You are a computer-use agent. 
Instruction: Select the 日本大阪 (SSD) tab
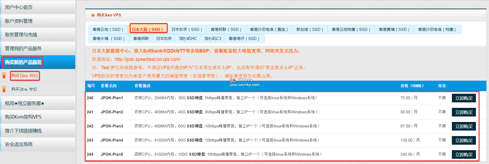(x=148, y=29)
